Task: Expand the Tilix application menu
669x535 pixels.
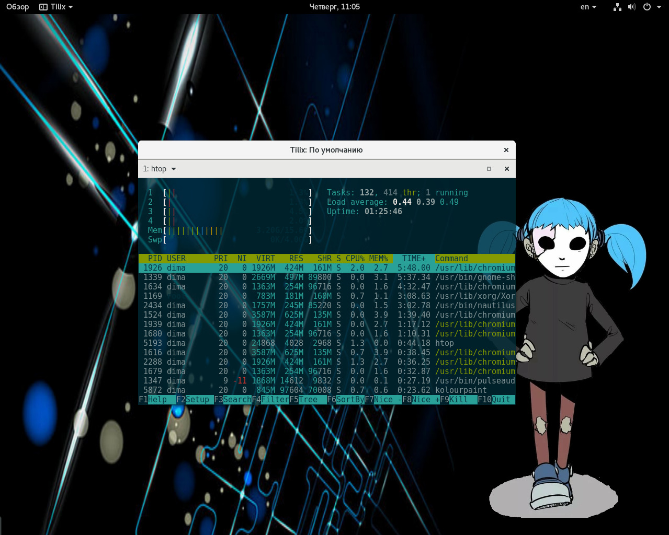Action: pyautogui.click(x=62, y=7)
